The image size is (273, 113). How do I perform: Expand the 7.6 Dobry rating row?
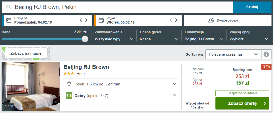pyautogui.click(x=175, y=95)
